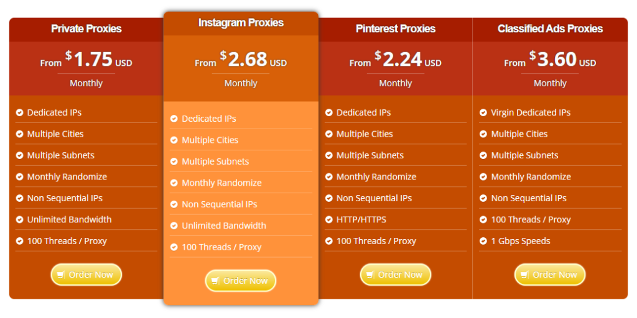Order the Private Proxies plan now

(86, 275)
